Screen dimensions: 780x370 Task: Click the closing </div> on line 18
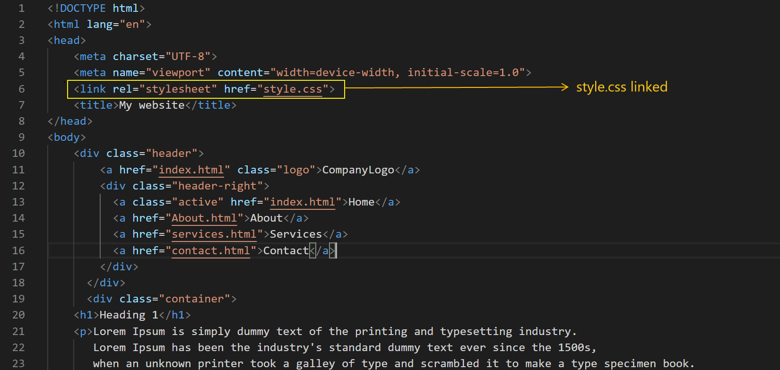106,283
